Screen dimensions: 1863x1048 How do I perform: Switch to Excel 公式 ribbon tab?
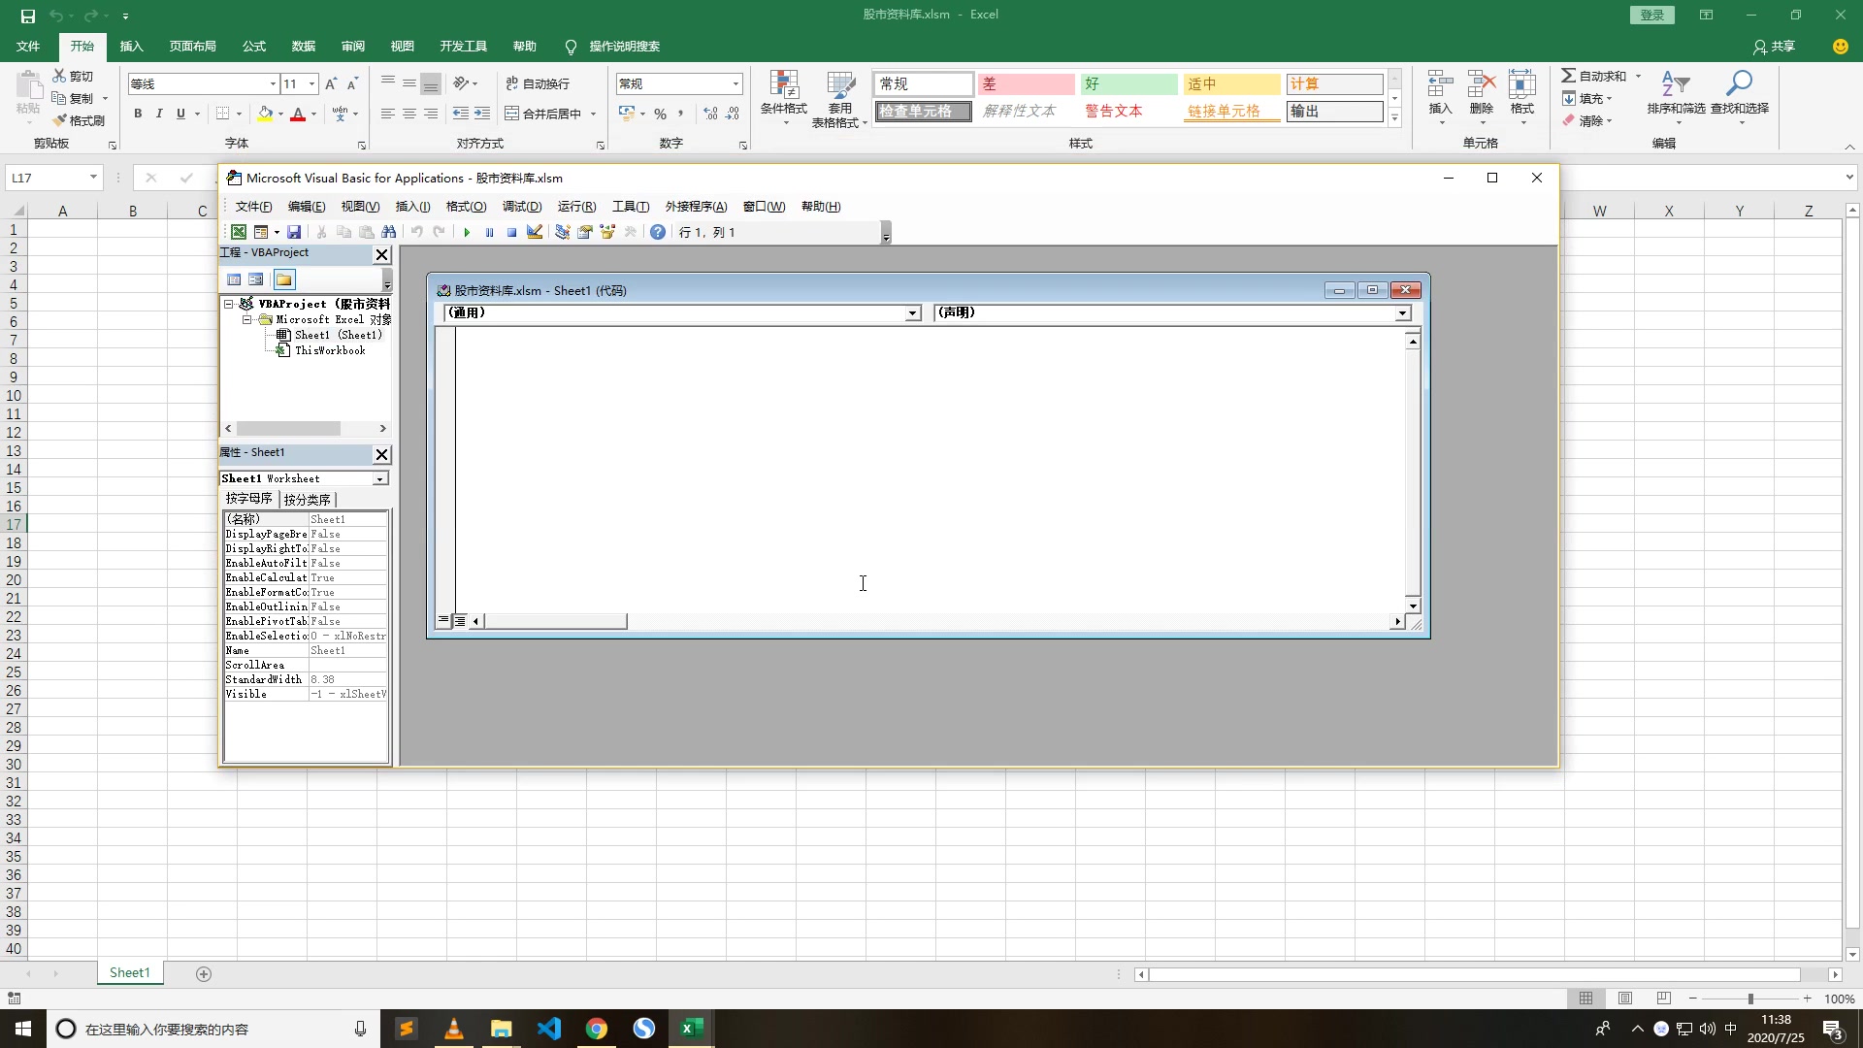(254, 47)
